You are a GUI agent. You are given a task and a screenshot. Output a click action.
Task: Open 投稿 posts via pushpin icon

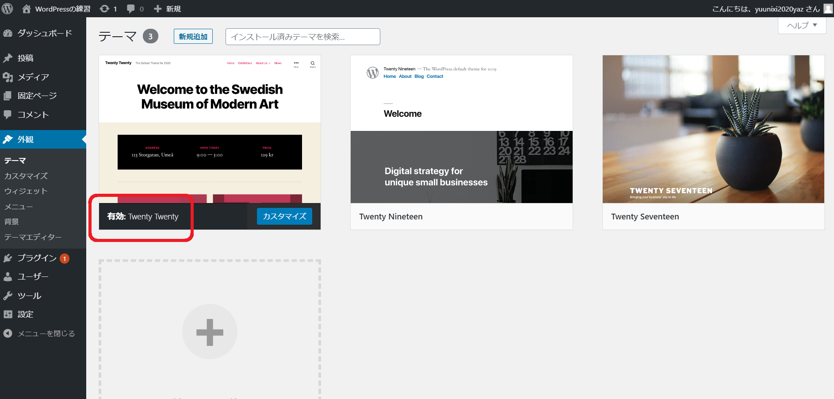8,58
